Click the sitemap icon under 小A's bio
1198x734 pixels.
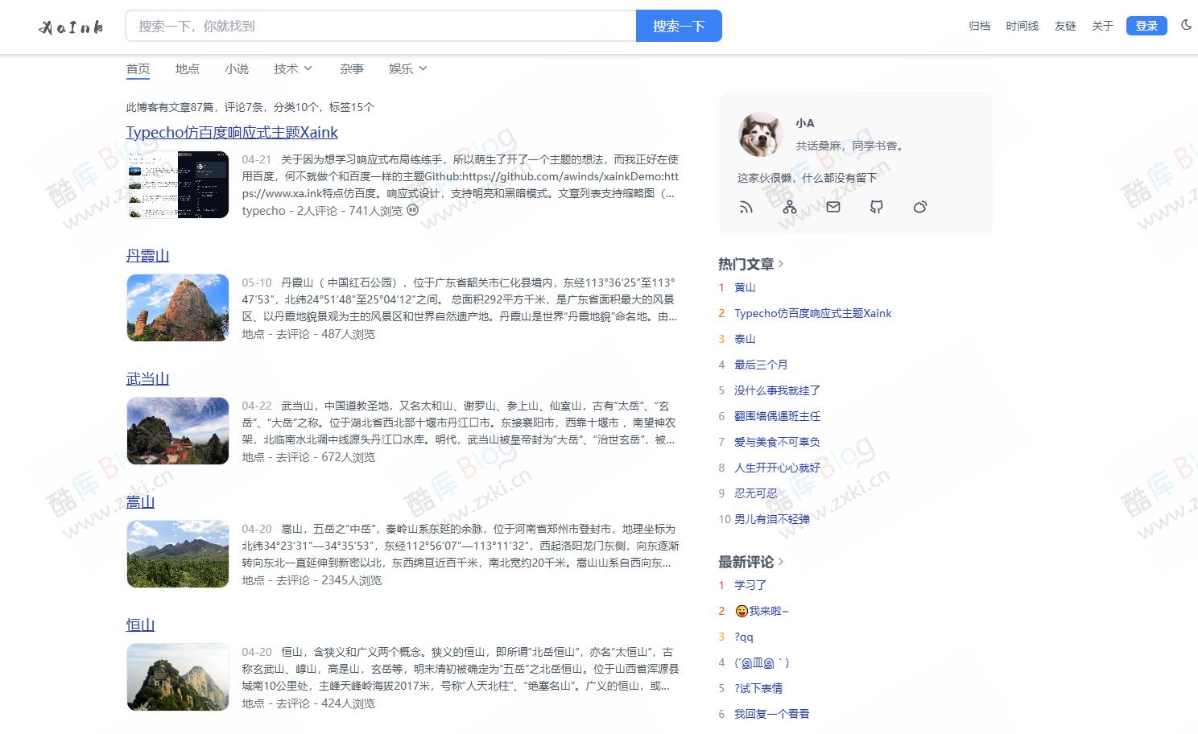pos(789,207)
